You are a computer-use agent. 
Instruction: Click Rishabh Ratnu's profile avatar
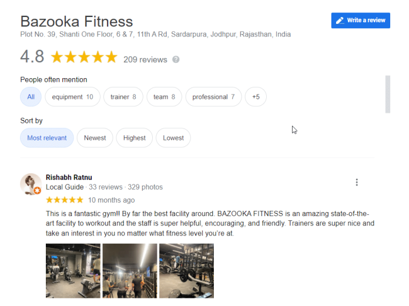31,184
